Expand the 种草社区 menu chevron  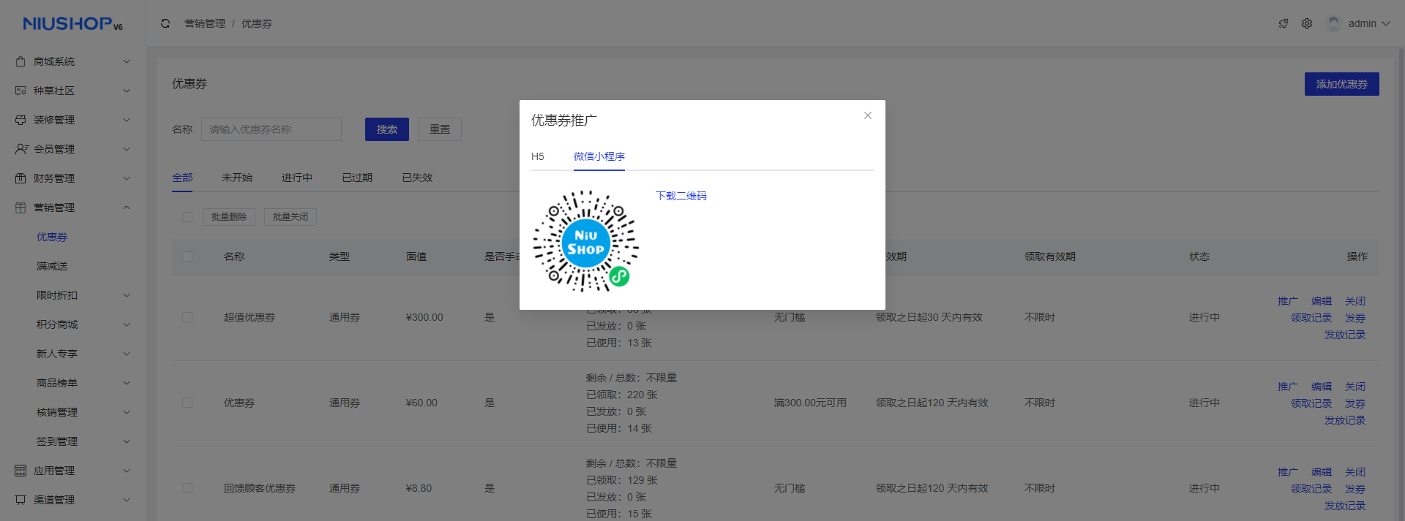pyautogui.click(x=127, y=91)
